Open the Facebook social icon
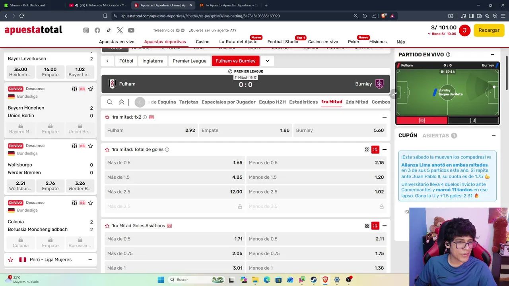The width and height of the screenshot is (509, 286). coord(97,30)
